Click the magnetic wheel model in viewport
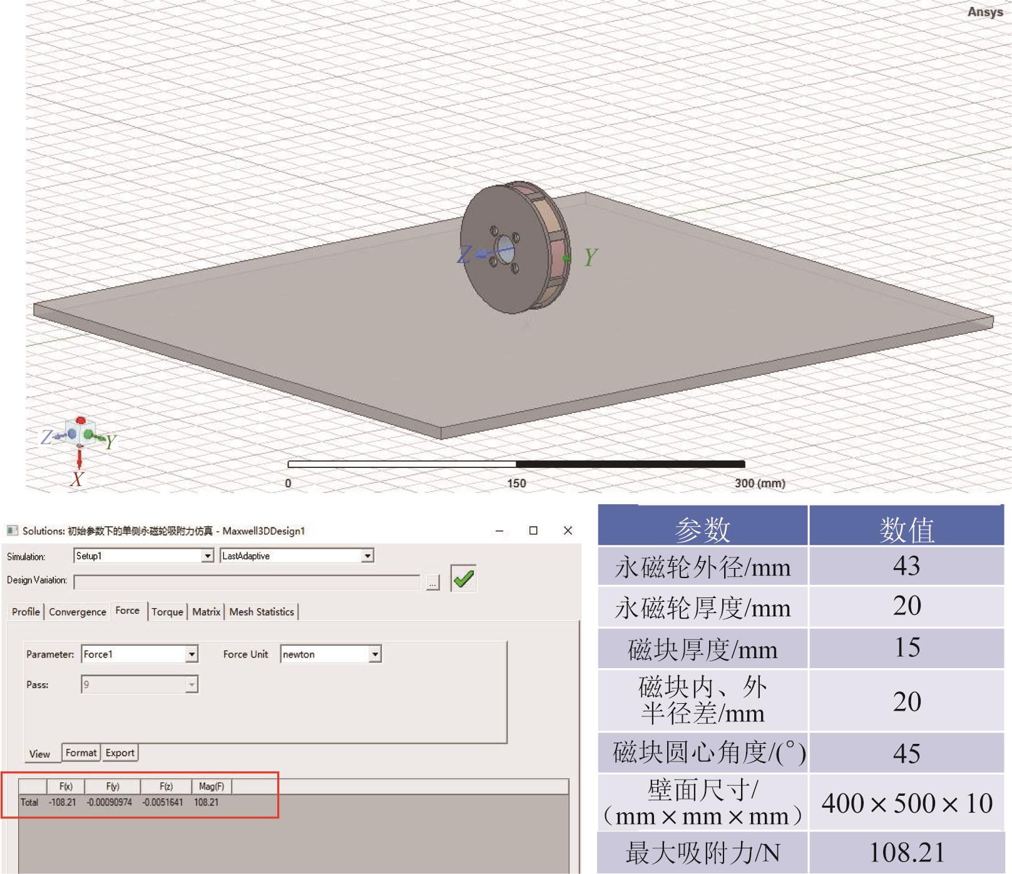 coord(515,248)
